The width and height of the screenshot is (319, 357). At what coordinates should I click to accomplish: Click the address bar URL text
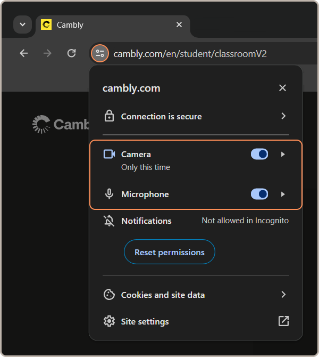190,53
